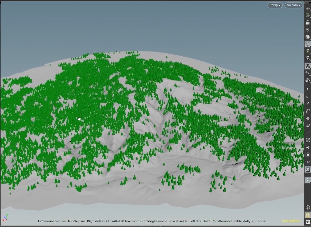Viewport: 311px width, 227px height.
Task: Toggle display point trails icon
Action: (308, 104)
